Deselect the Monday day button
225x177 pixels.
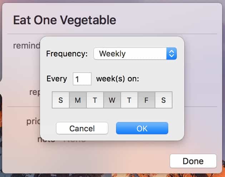(x=78, y=100)
